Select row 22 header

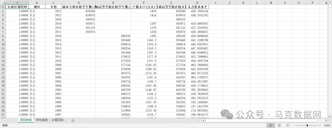(x=3, y=94)
